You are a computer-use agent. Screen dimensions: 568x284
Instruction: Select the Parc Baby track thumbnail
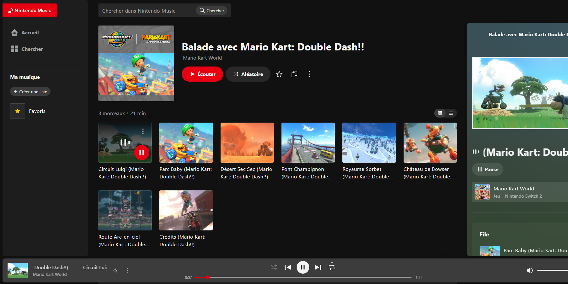tap(186, 142)
